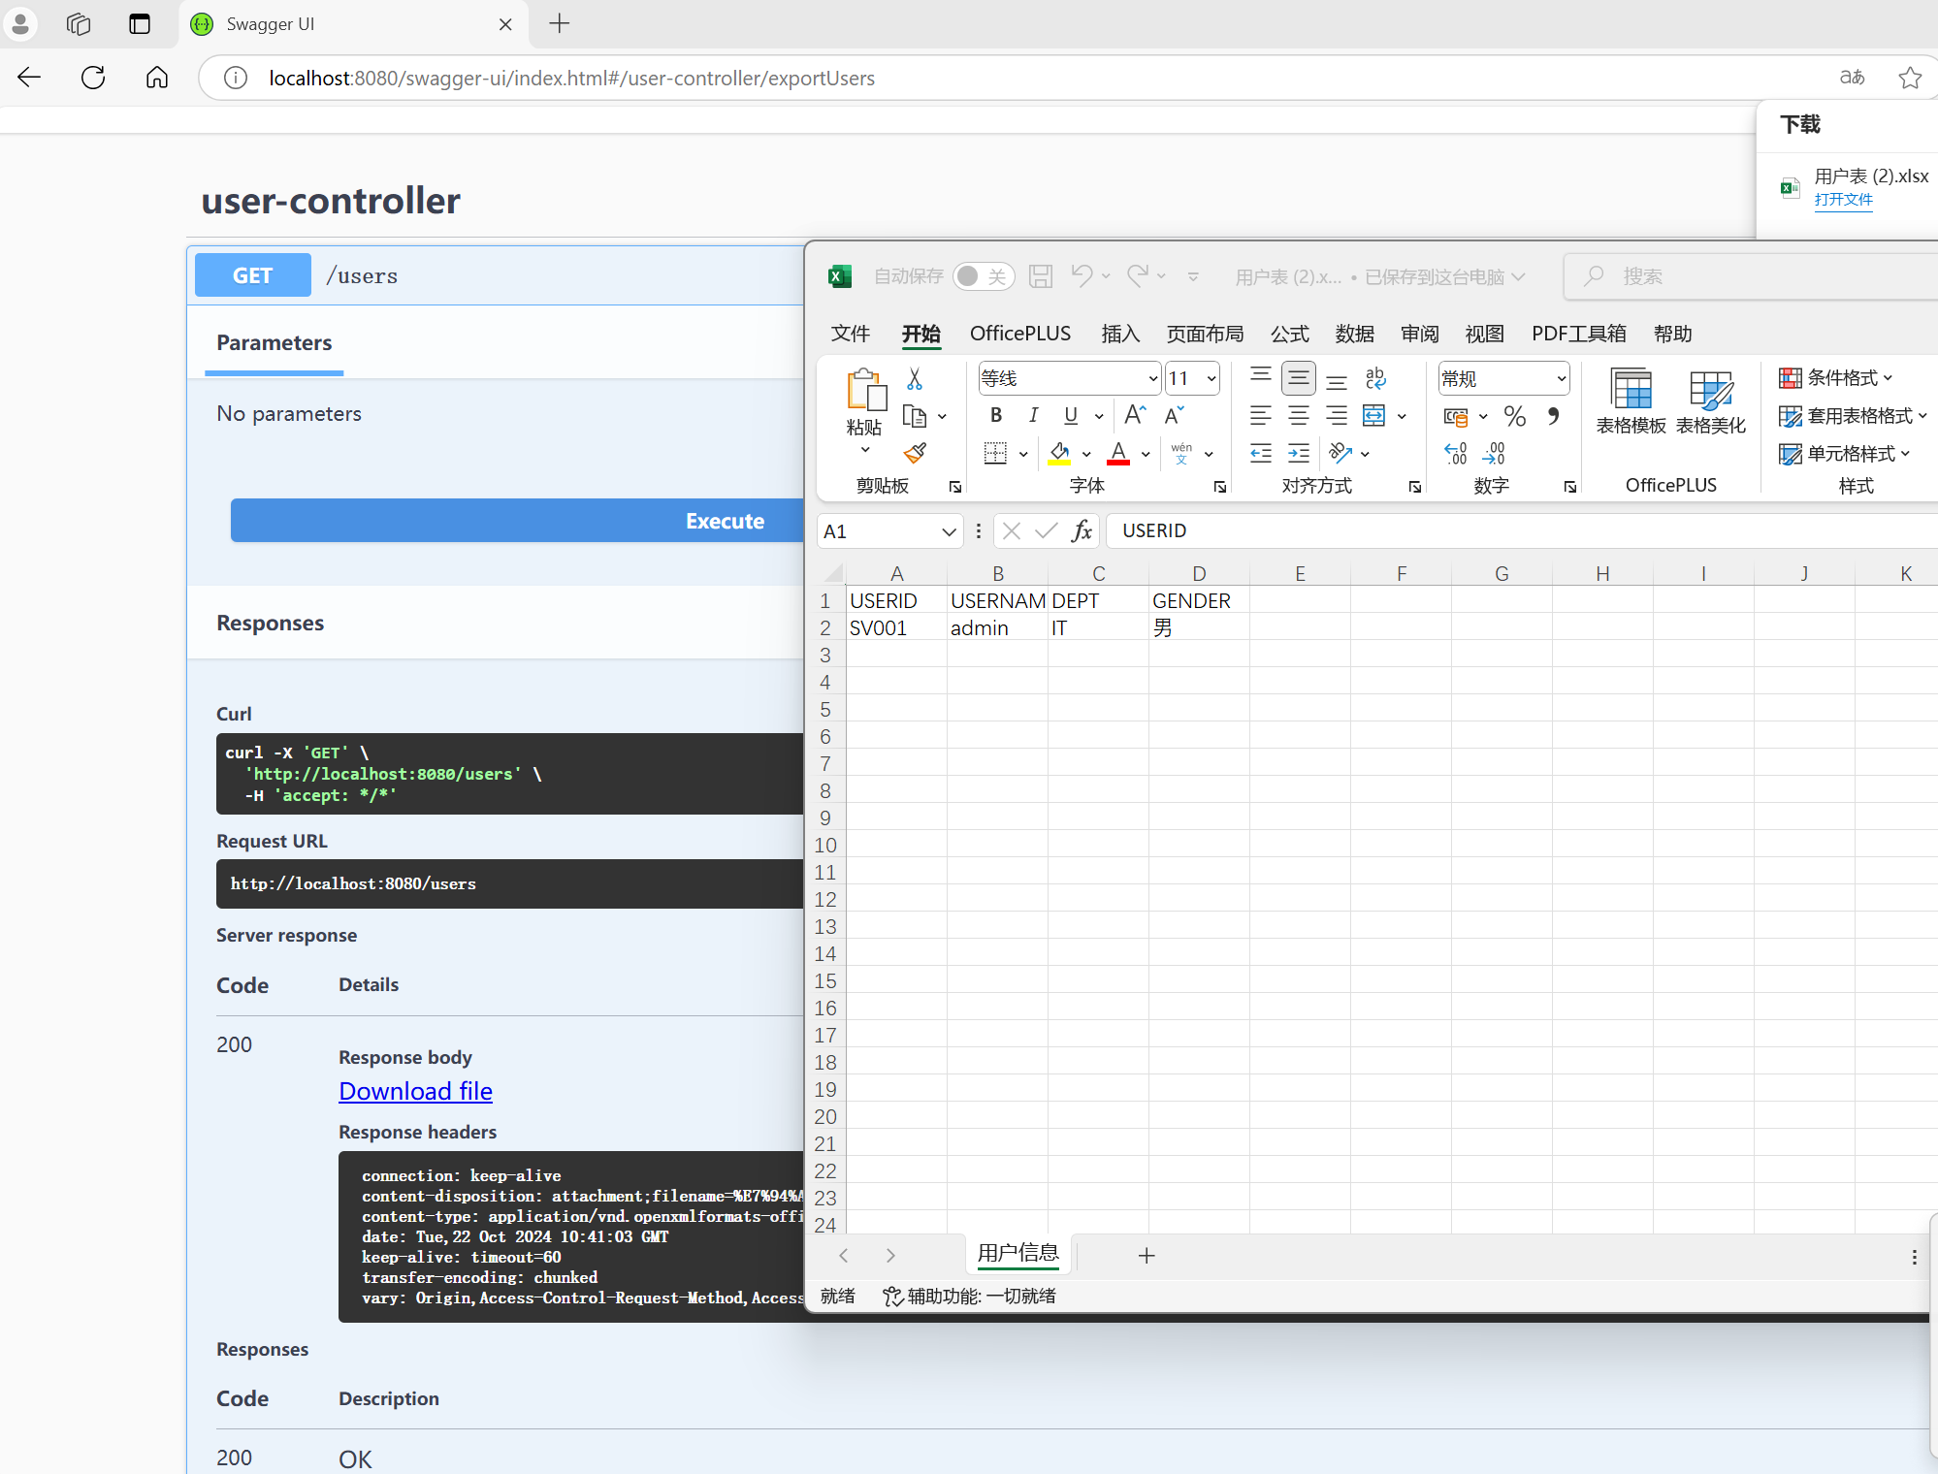Toggle the AutoSave switch
This screenshot has width=1938, height=1474.
pos(982,276)
